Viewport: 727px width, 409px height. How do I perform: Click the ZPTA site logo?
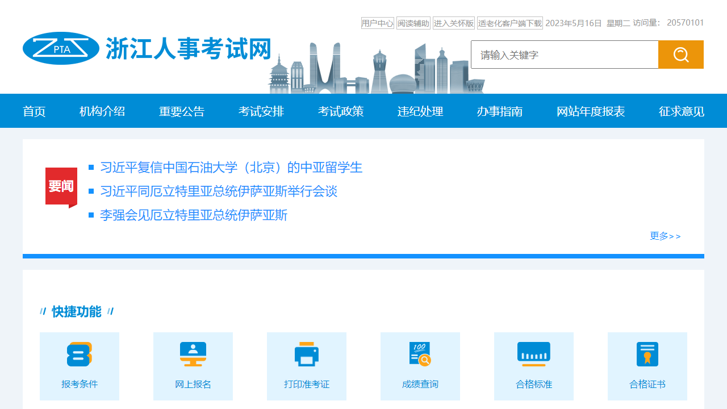pyautogui.click(x=61, y=48)
